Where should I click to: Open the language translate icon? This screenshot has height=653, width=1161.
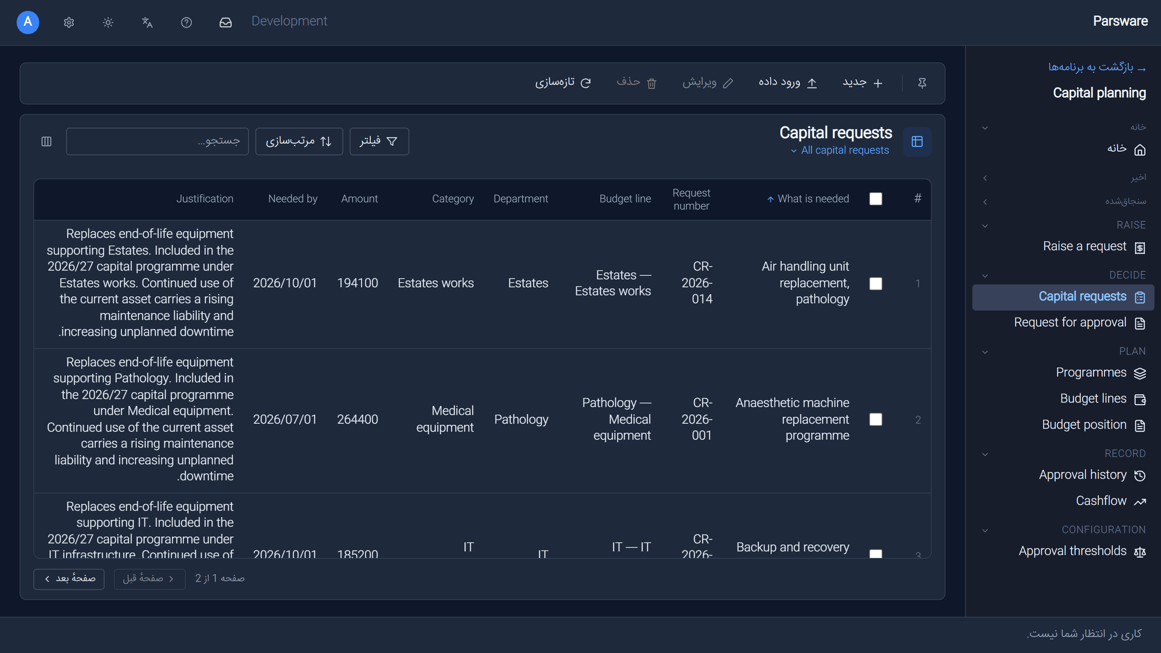[x=147, y=22]
